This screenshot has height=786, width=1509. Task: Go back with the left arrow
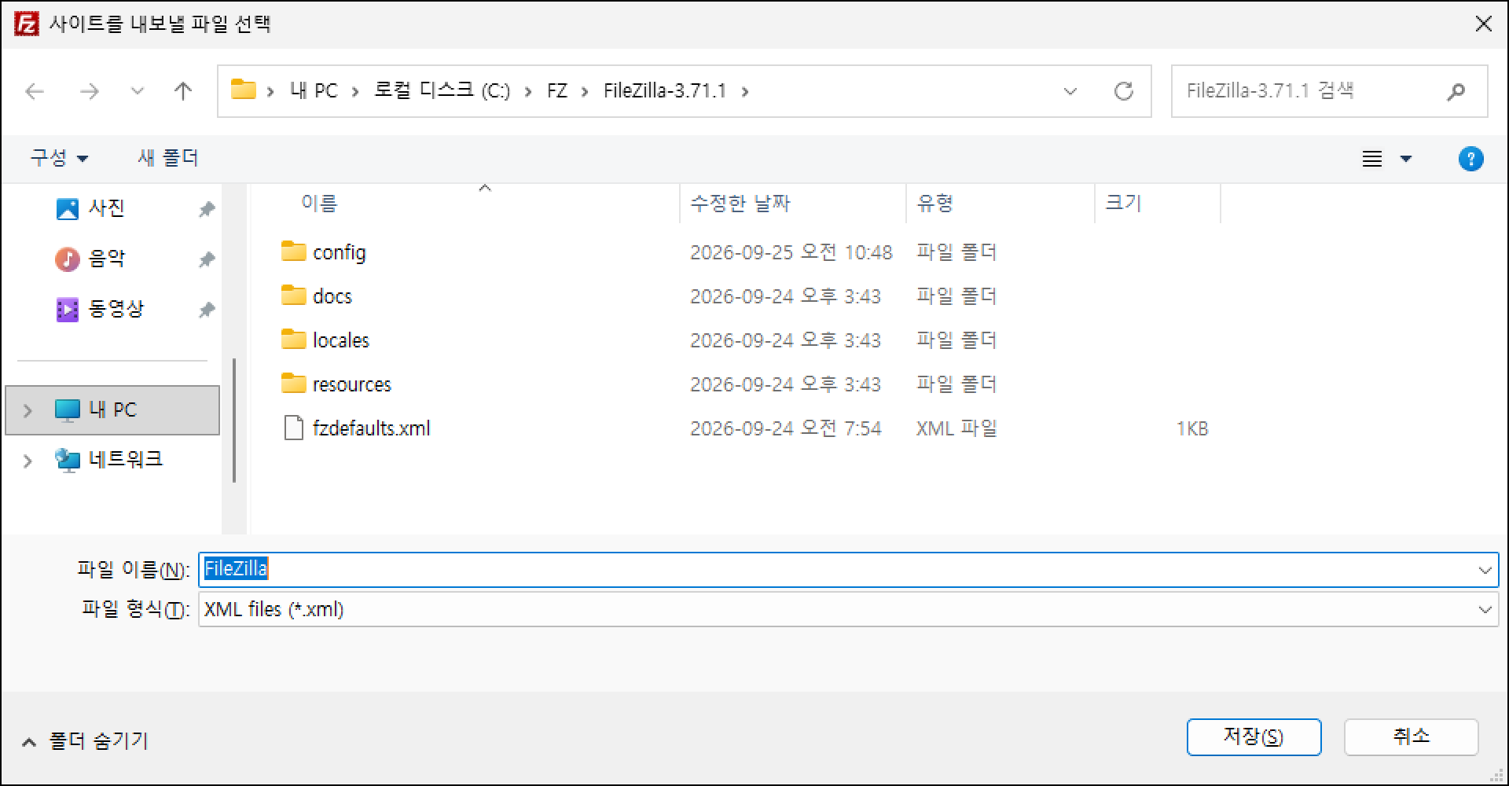pyautogui.click(x=35, y=91)
